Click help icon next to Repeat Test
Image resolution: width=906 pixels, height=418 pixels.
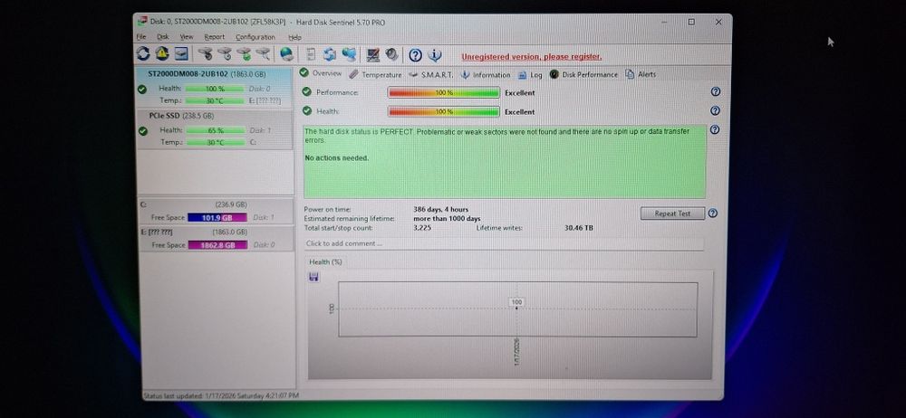pyautogui.click(x=713, y=213)
